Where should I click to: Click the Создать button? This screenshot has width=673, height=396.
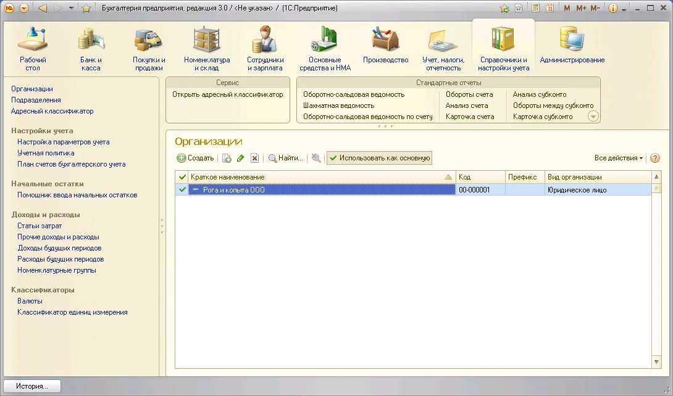(x=195, y=158)
